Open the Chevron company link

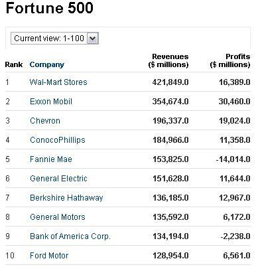coord(45,121)
